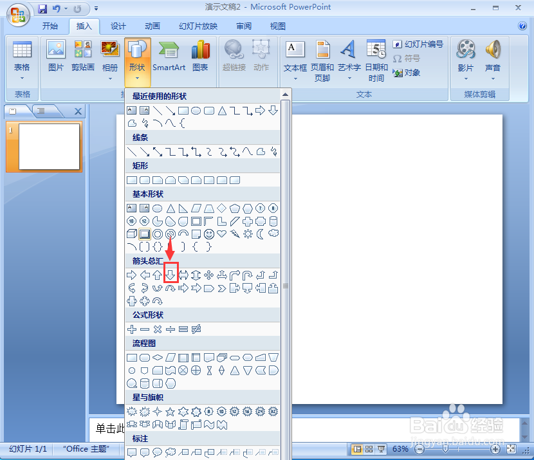Select the division sign in 公式形状
This screenshot has height=460, width=534.
170,329
